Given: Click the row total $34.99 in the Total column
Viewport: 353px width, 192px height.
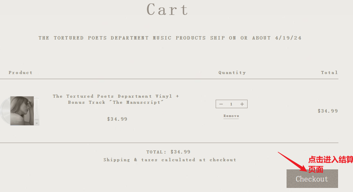Looking at the screenshot, I should pyautogui.click(x=328, y=111).
